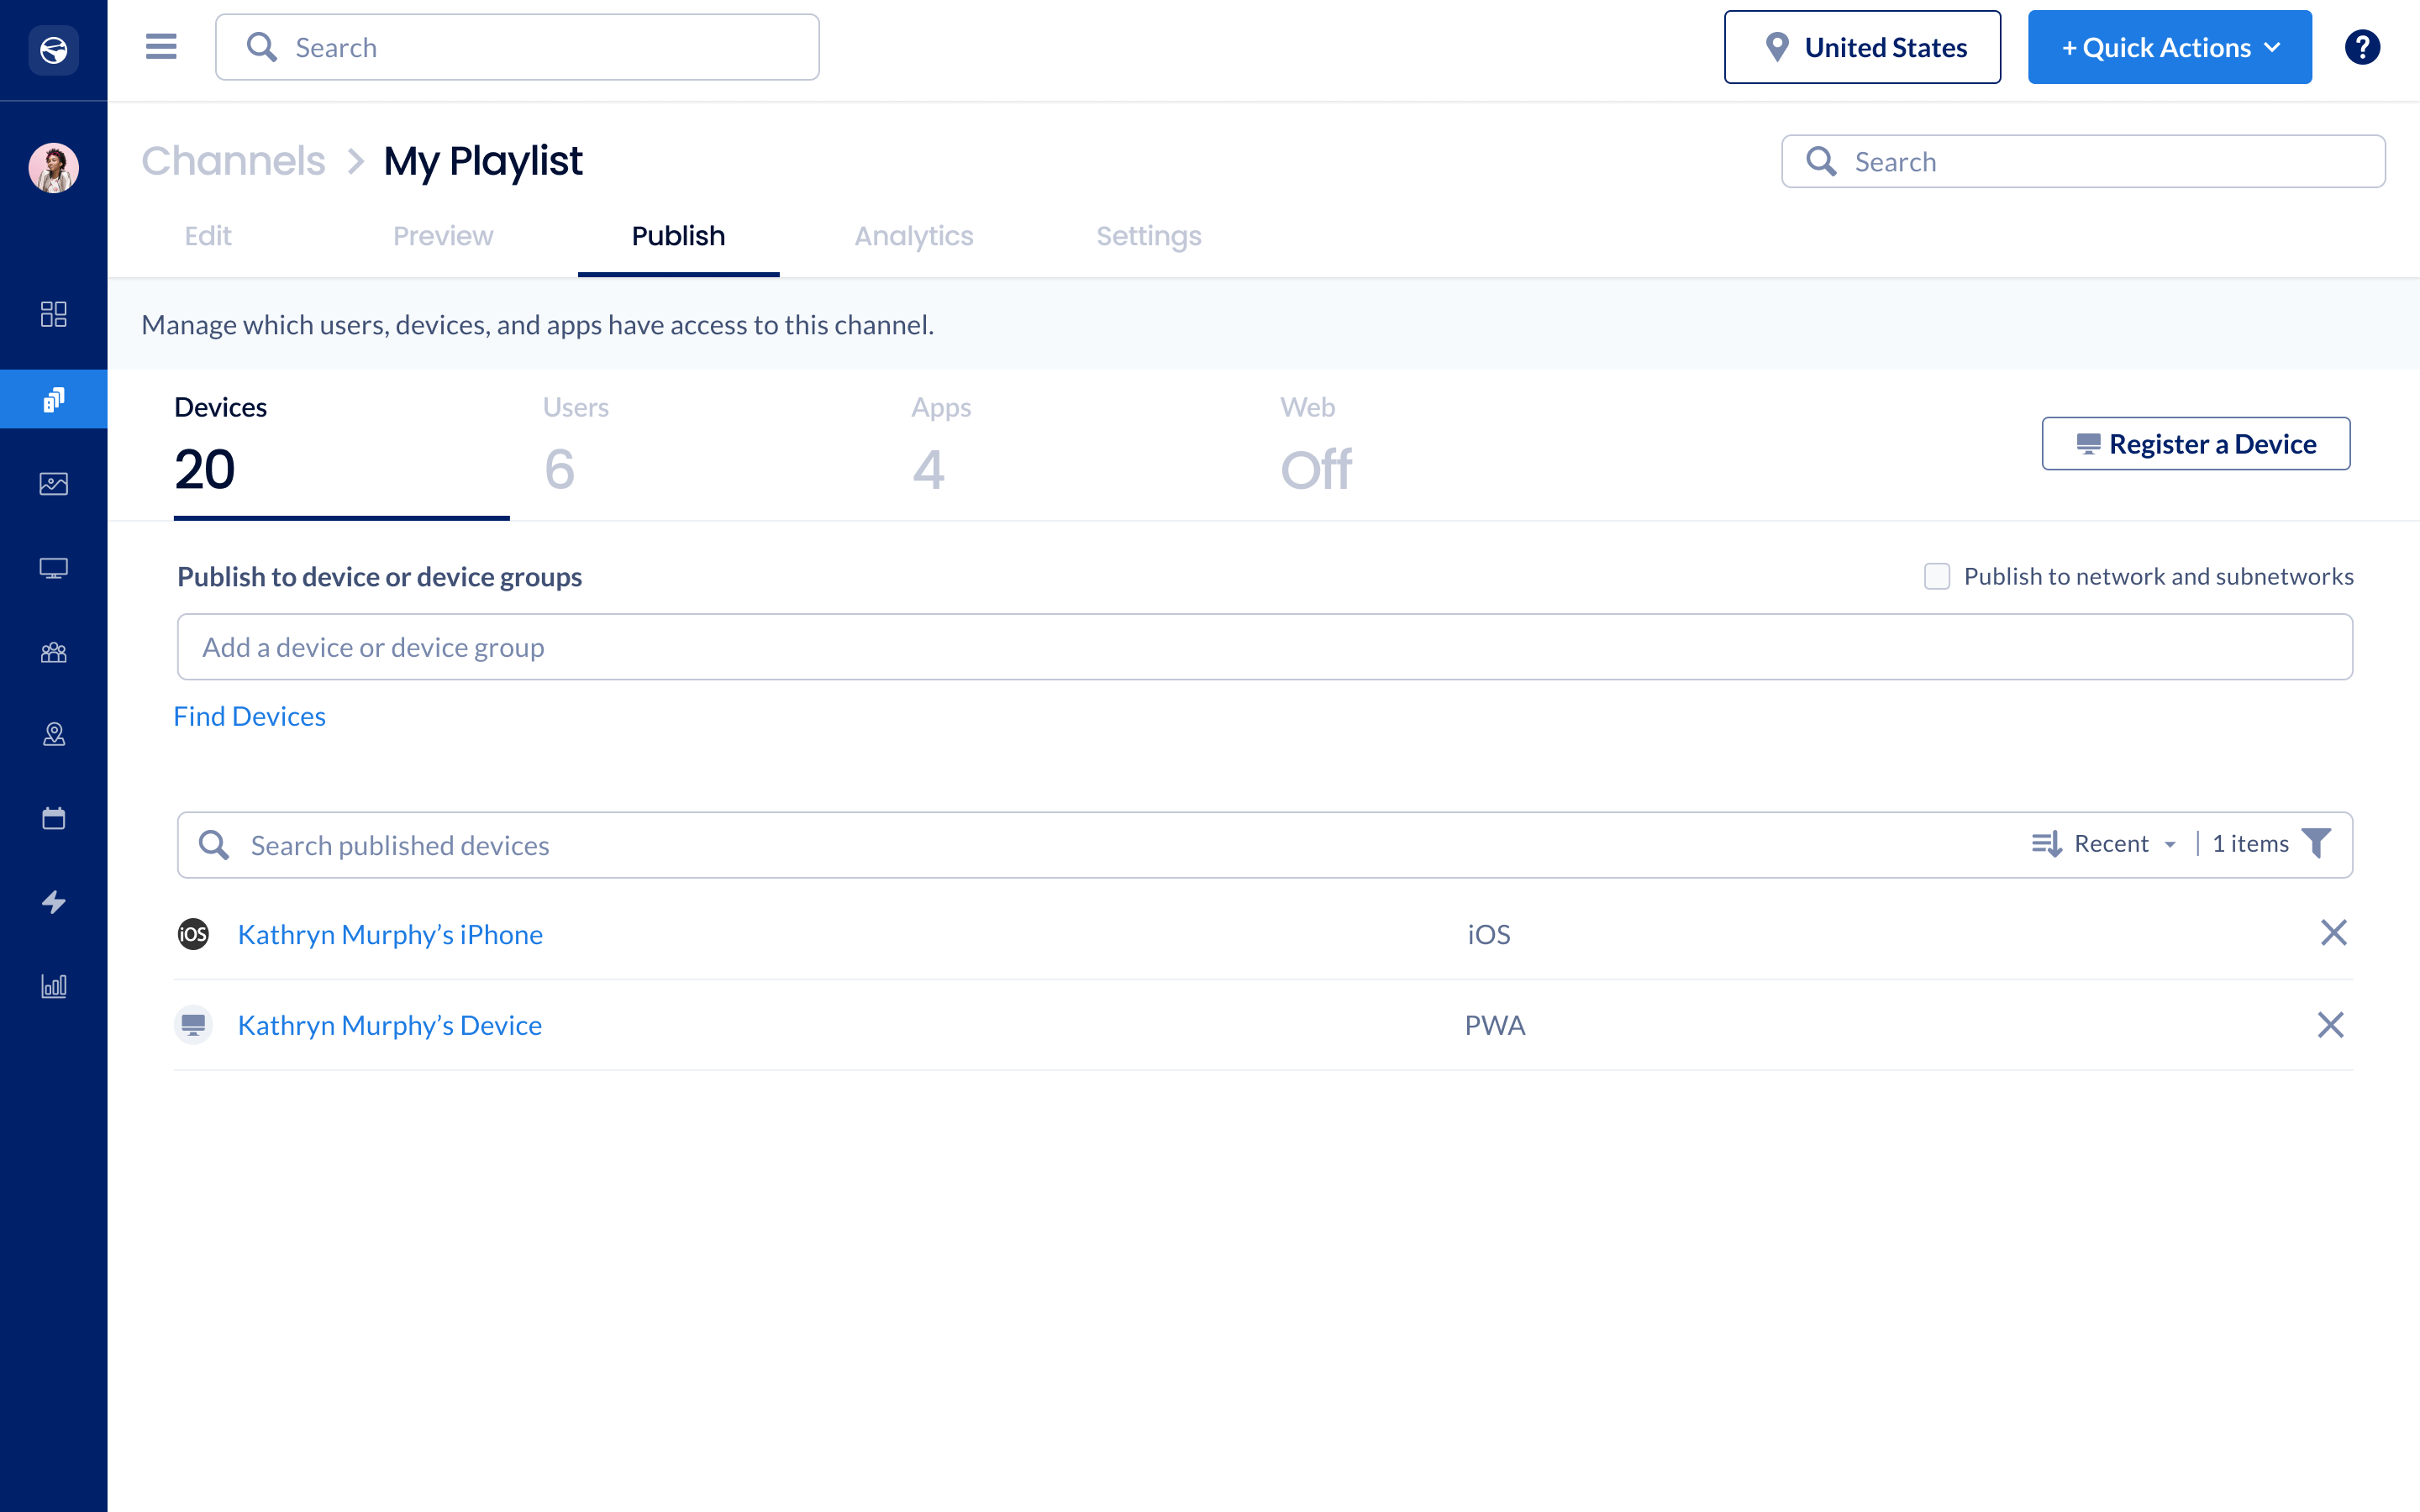Open the lightning bolt sidebar icon
Image resolution: width=2420 pixels, height=1512 pixels.
click(x=54, y=902)
